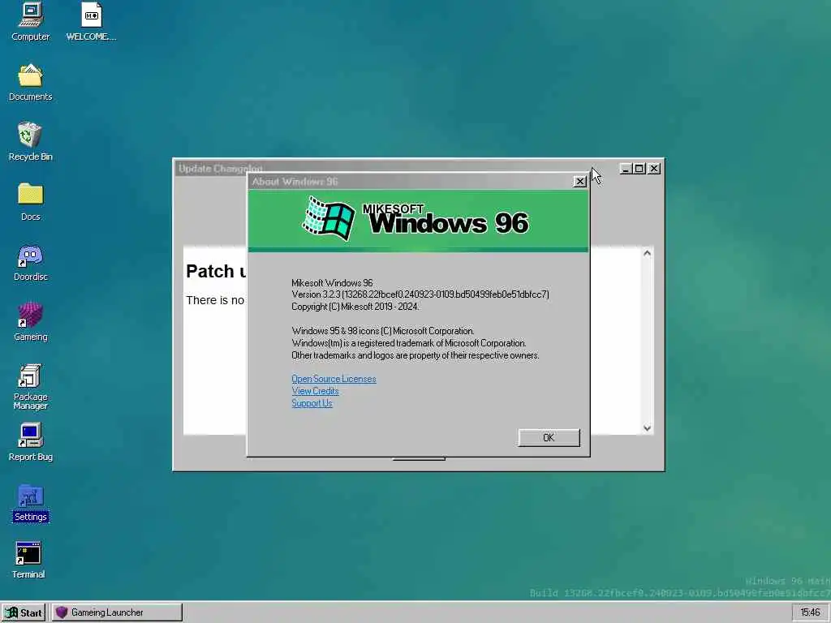Click OK in About Windows 96
Viewport: 831px width, 623px height.
549,437
